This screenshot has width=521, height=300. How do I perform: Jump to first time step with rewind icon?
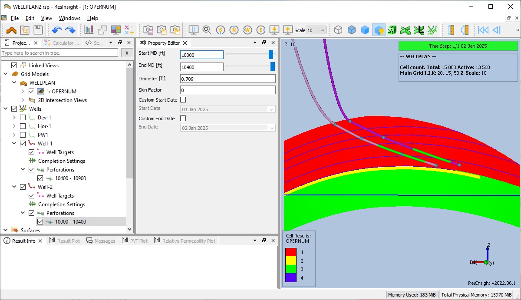pos(483,30)
